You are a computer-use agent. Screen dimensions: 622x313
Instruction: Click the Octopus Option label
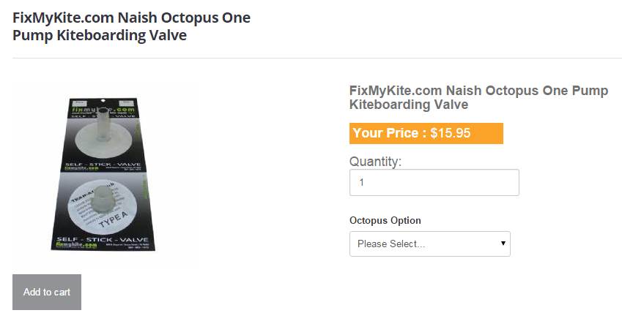(x=385, y=221)
